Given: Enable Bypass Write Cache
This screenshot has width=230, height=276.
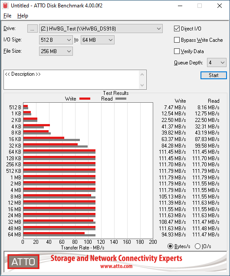Looking at the screenshot, I should 177,40.
